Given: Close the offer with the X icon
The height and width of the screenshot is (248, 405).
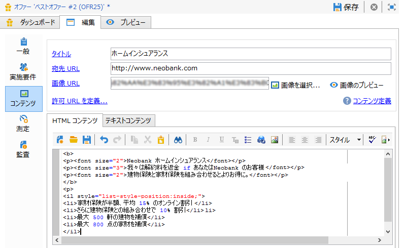Looking at the screenshot, I should (x=374, y=7).
